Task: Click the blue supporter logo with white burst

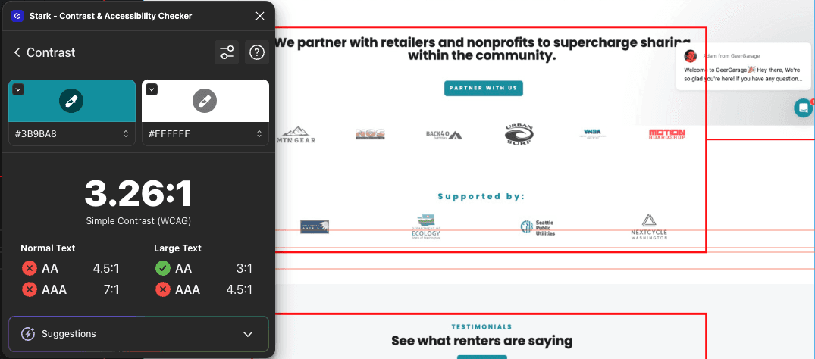Action: coord(315,227)
